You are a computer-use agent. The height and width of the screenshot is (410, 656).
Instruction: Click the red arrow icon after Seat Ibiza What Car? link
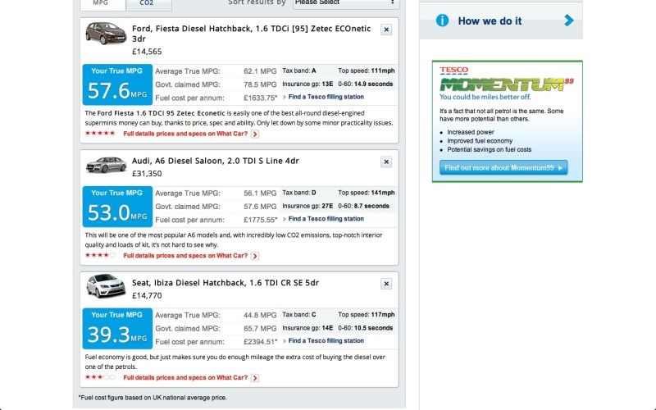click(255, 378)
